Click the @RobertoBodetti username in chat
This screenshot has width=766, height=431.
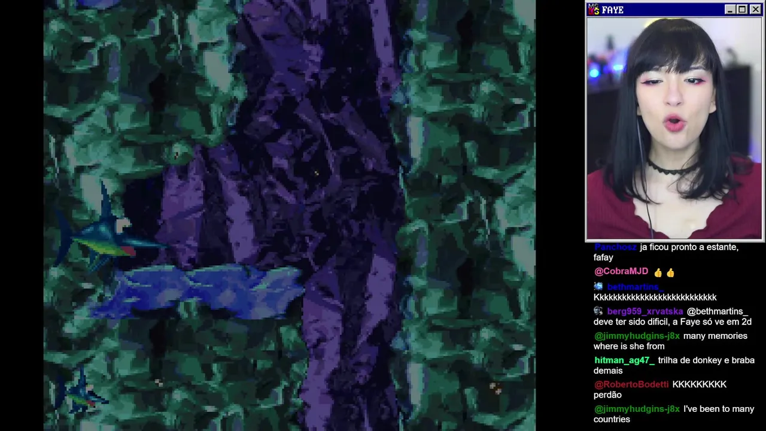point(631,384)
